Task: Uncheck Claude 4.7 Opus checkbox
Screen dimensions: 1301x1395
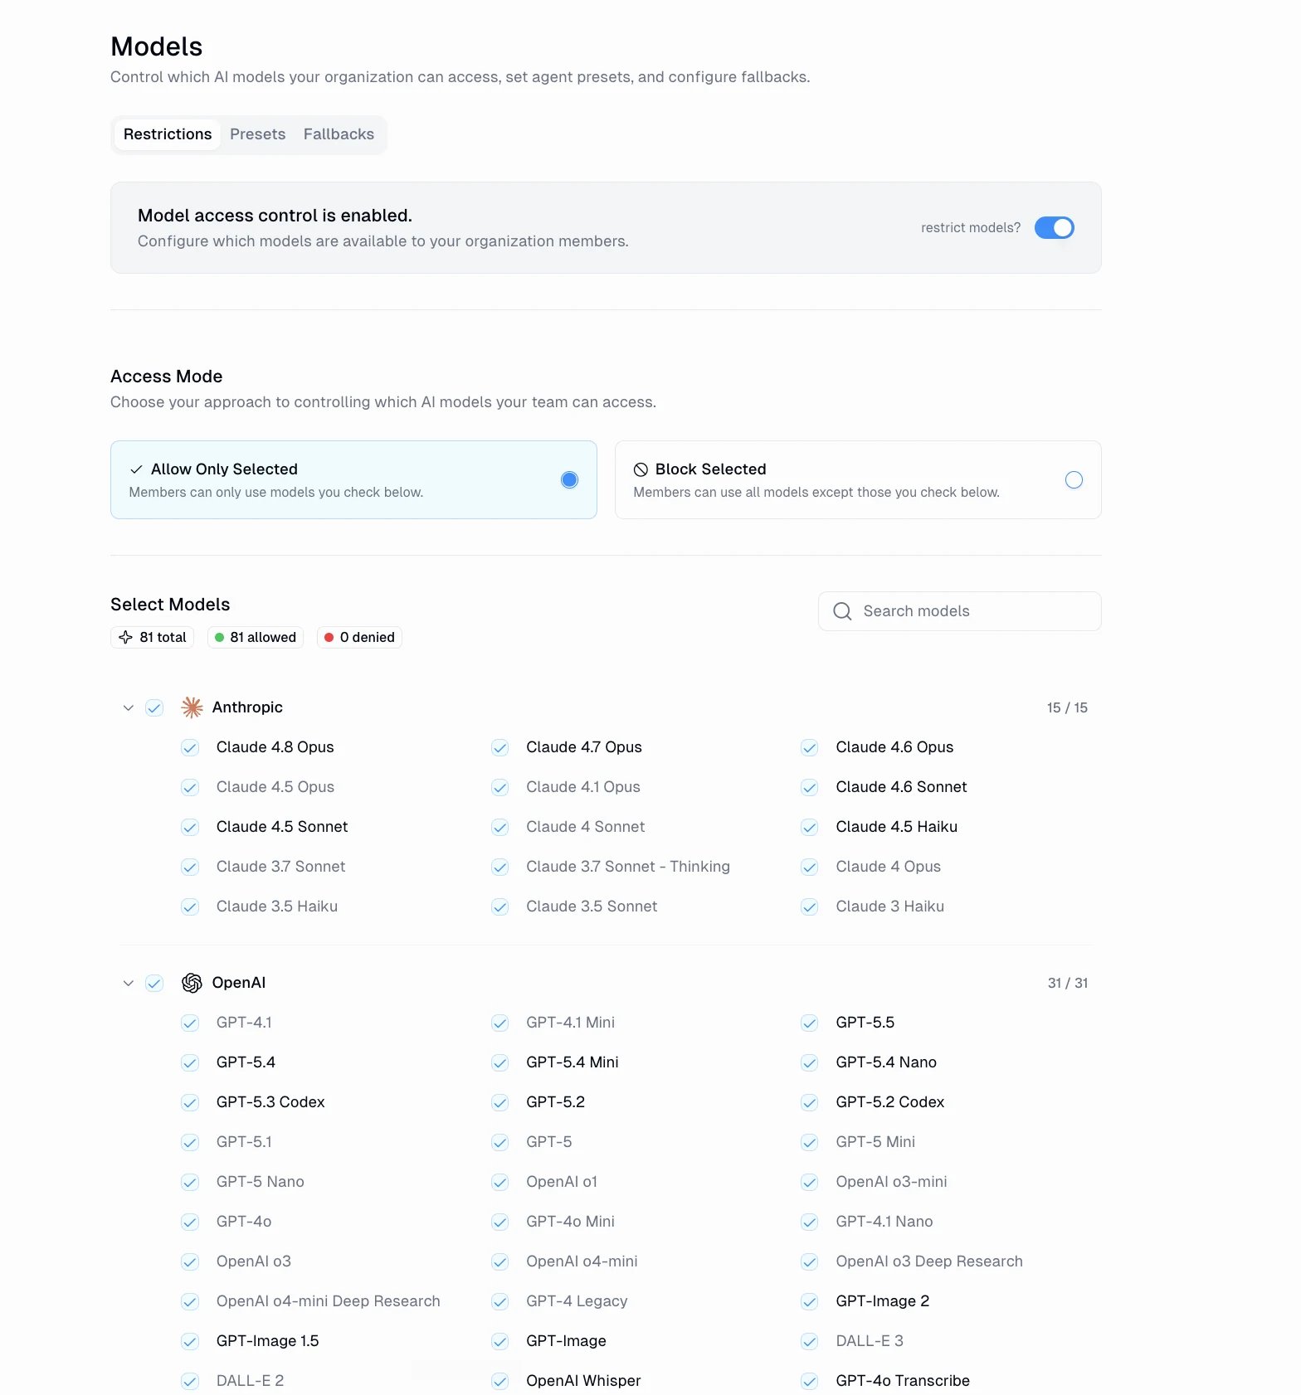Action: click(x=499, y=747)
